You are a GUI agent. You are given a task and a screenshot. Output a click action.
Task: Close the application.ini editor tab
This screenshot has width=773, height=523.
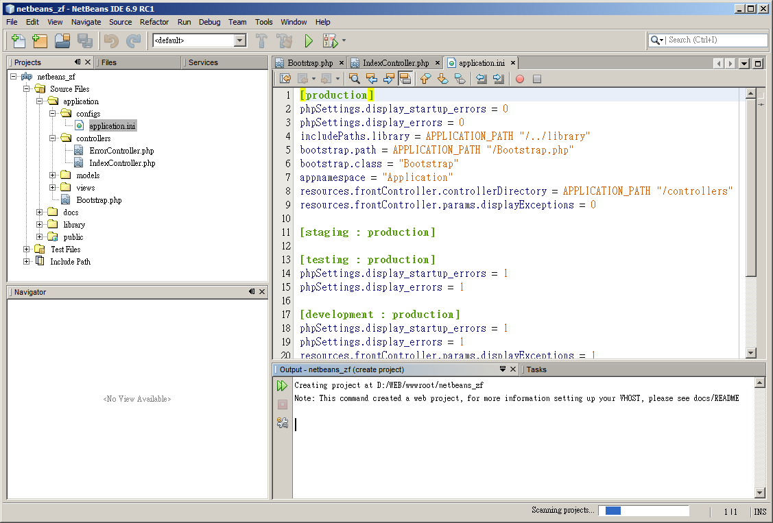click(513, 63)
